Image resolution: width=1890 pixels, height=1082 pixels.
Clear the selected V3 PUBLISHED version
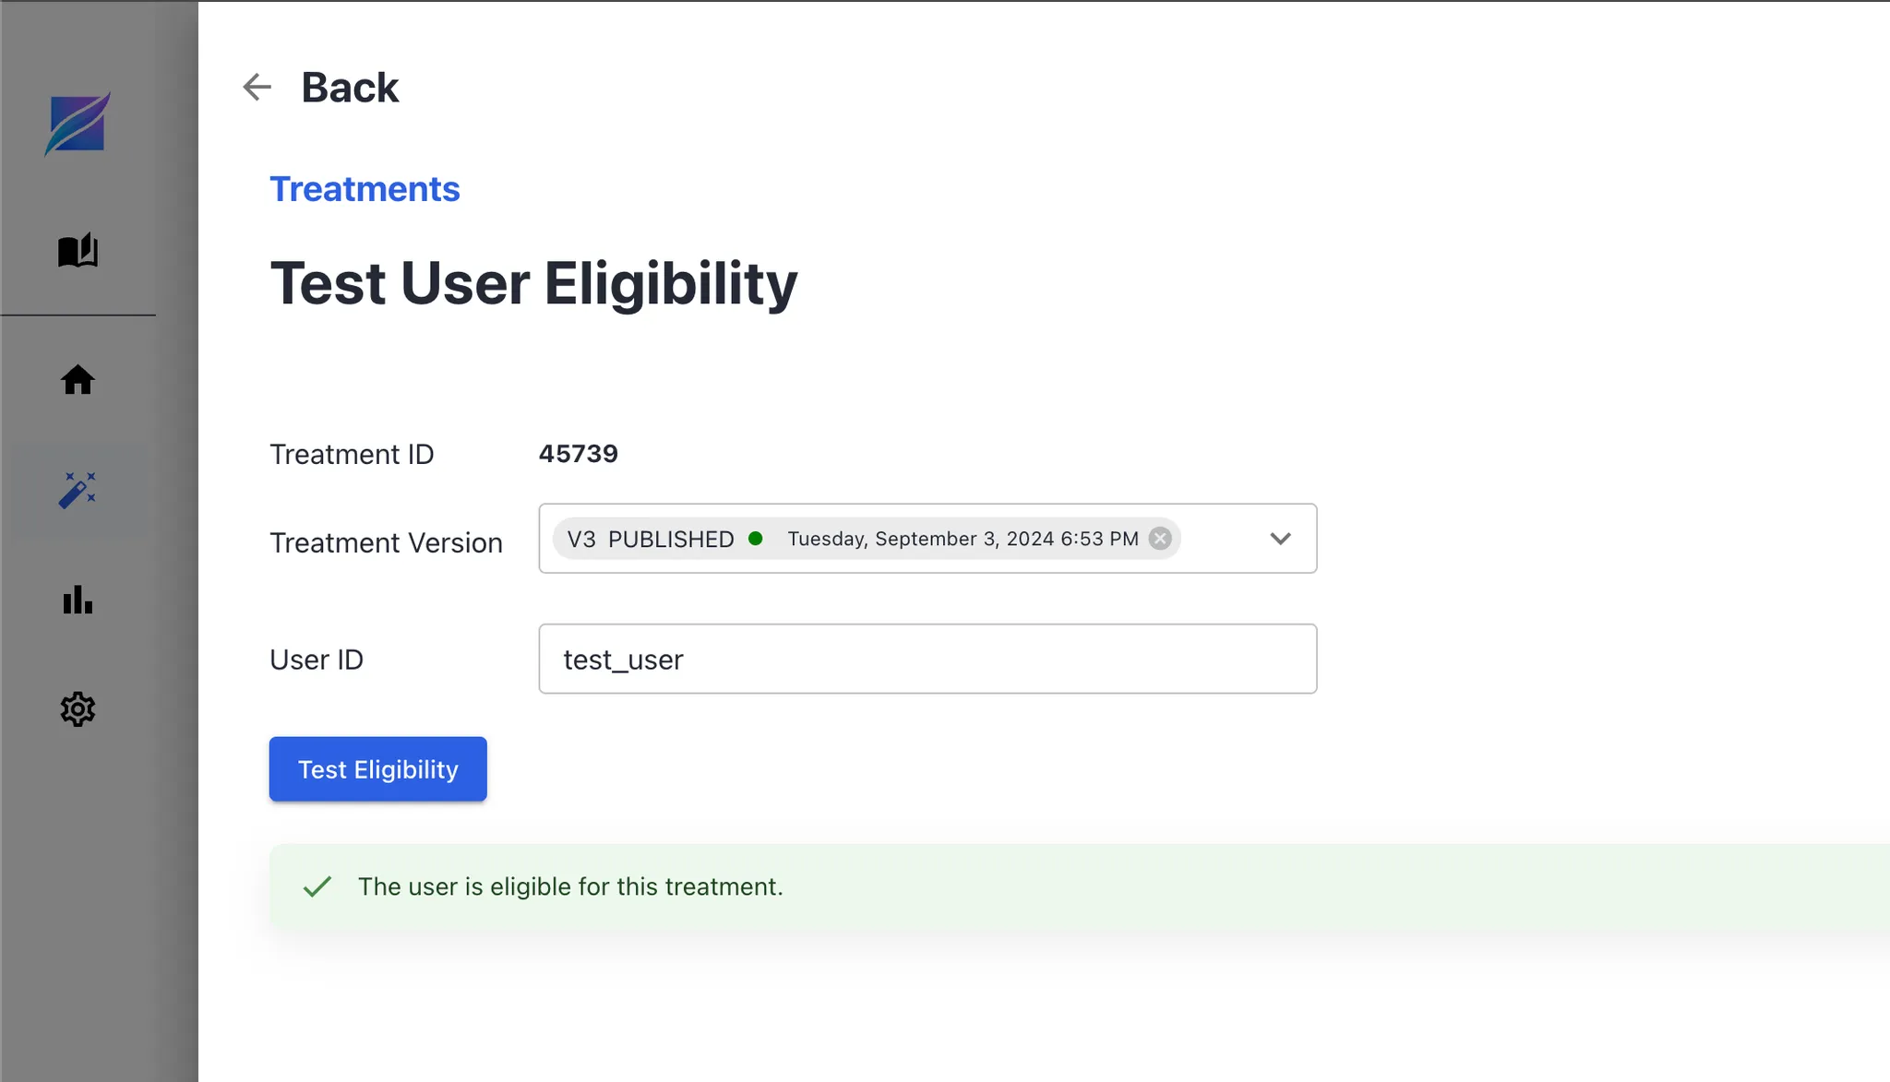click(1160, 539)
